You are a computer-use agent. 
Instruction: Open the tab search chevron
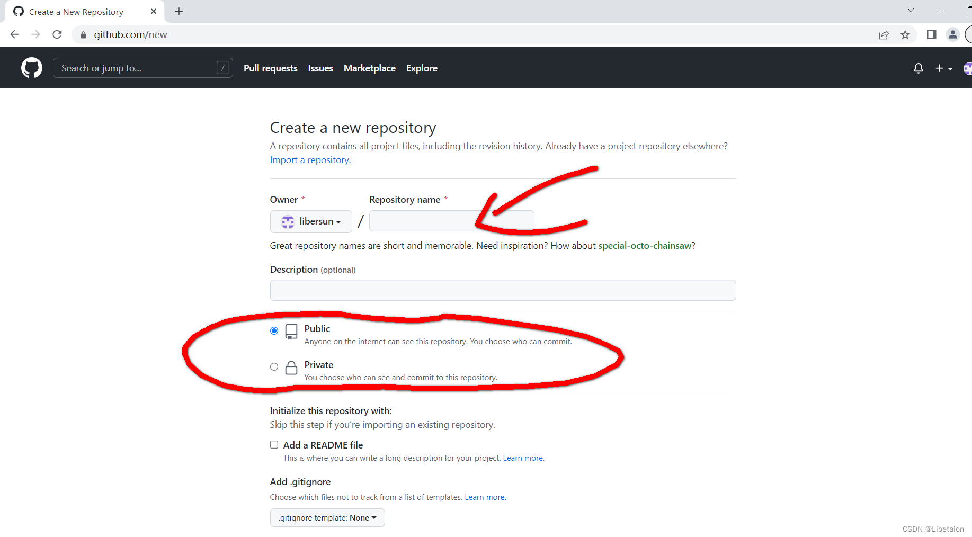(x=911, y=10)
